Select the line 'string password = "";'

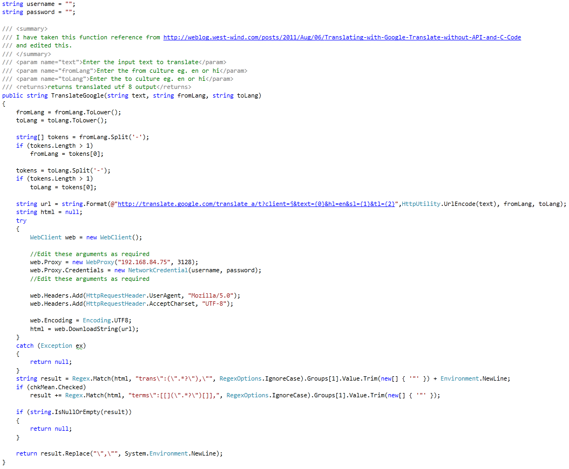(x=39, y=12)
